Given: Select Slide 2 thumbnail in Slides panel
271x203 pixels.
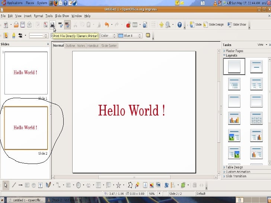Looking at the screenshot, I should [x=26, y=128].
